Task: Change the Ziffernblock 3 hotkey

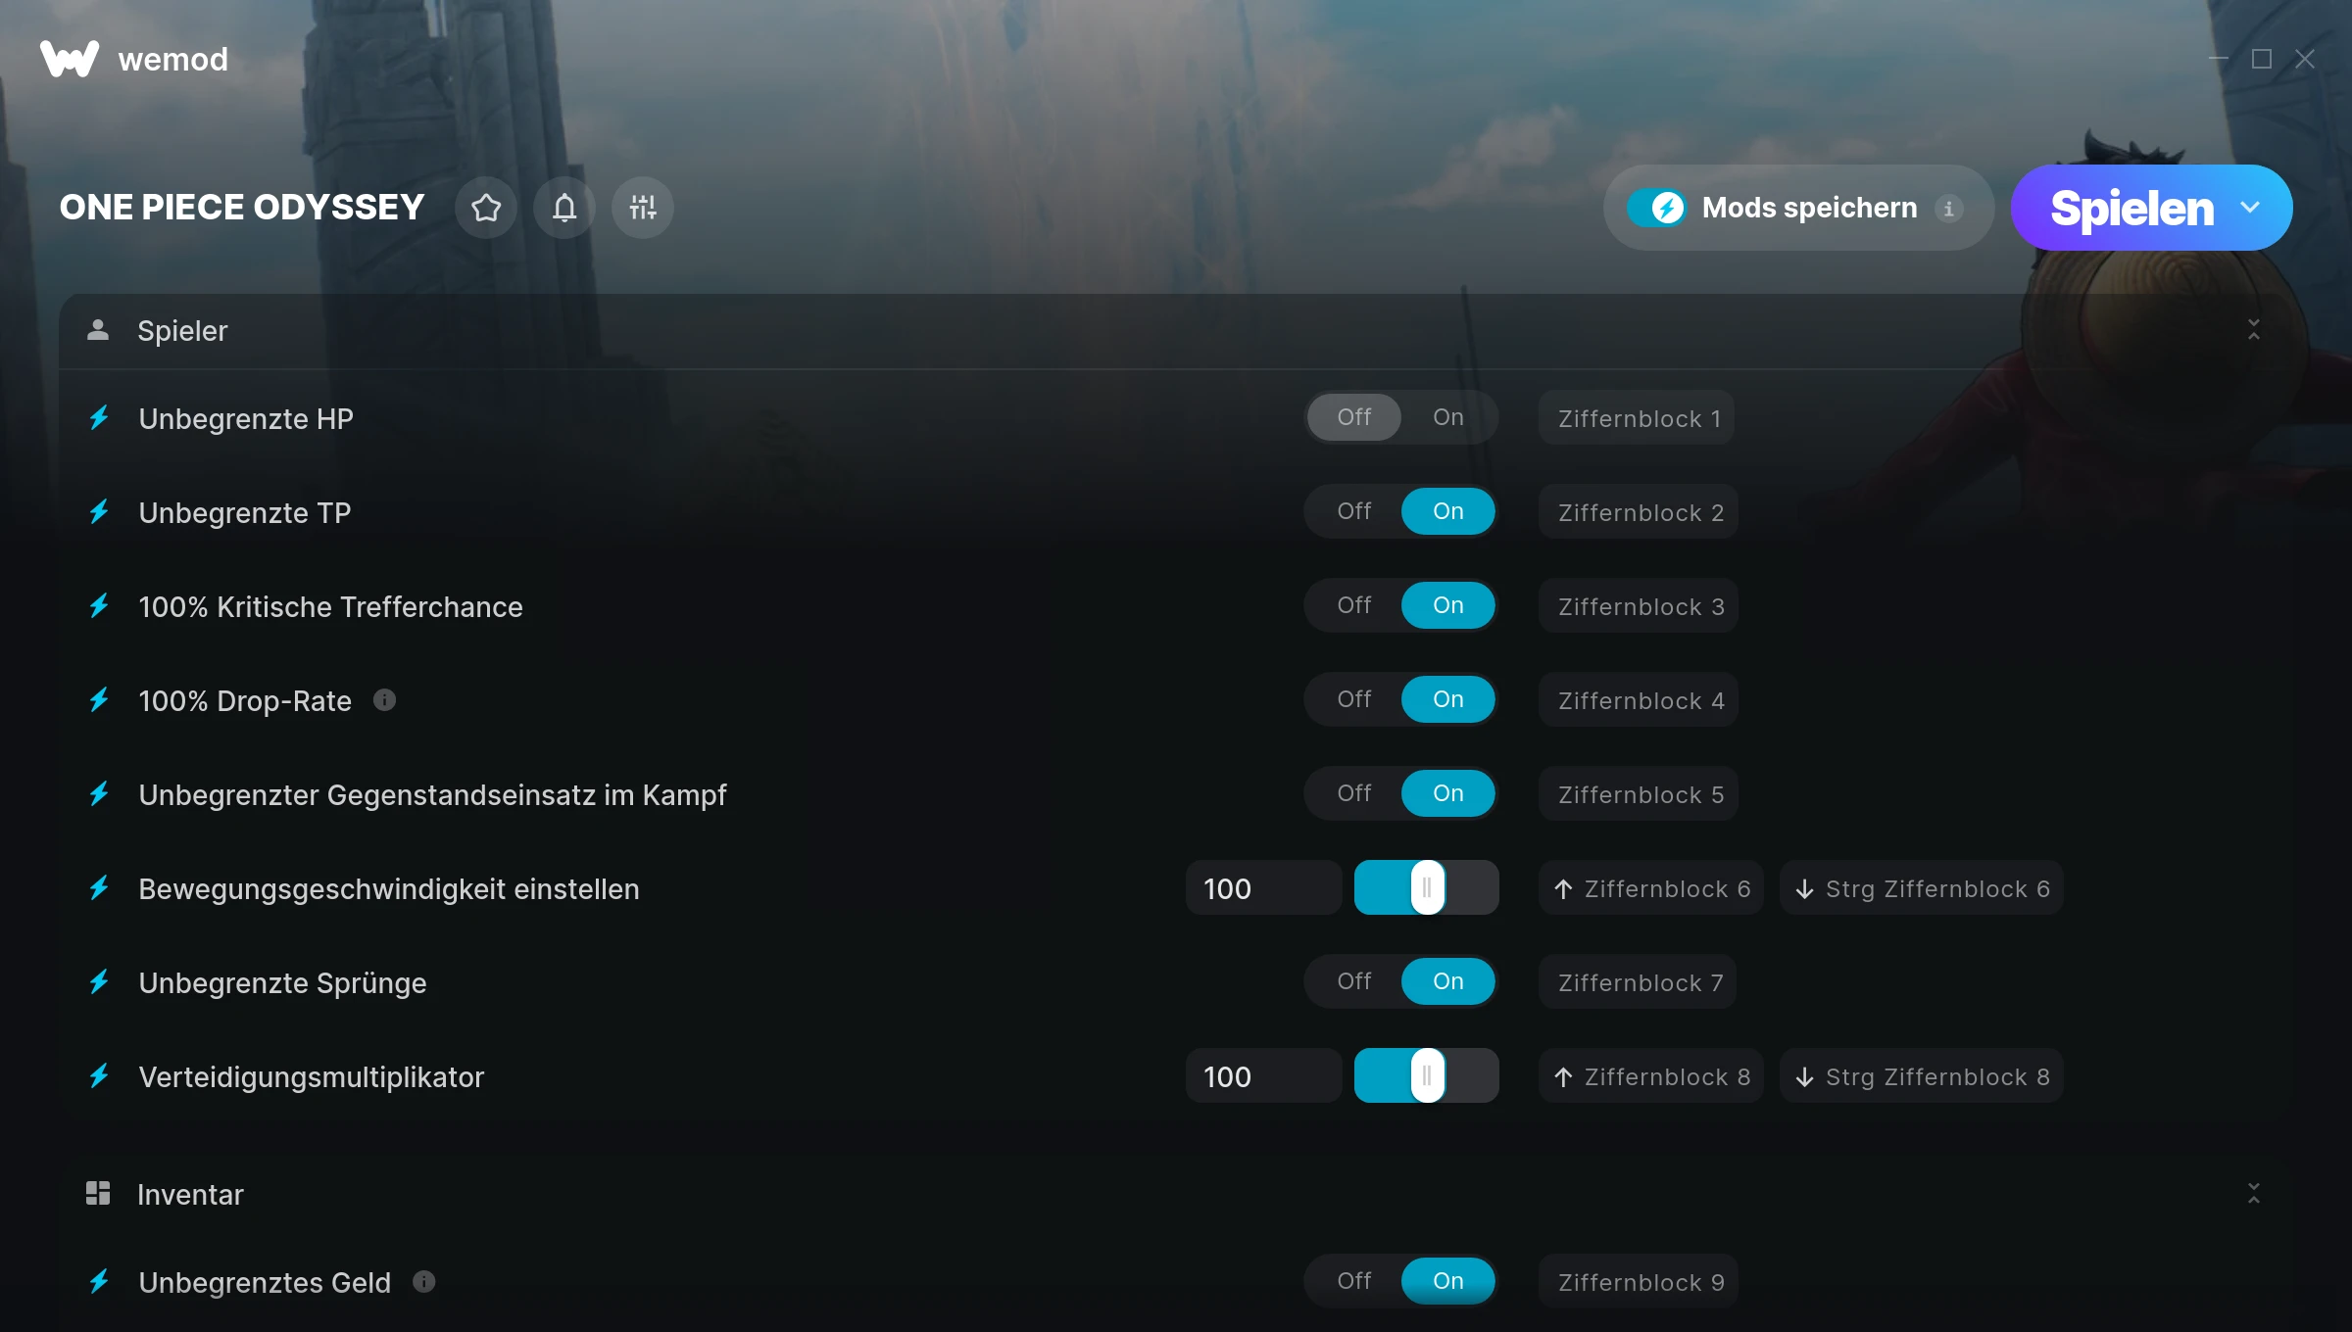Action: coord(1639,606)
